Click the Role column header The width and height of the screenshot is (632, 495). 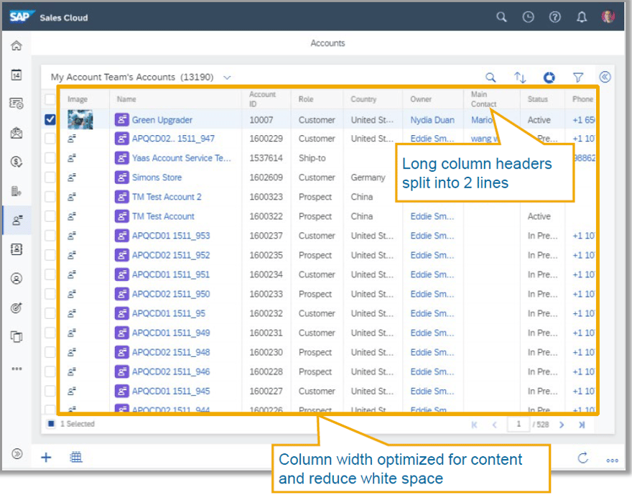tap(306, 99)
